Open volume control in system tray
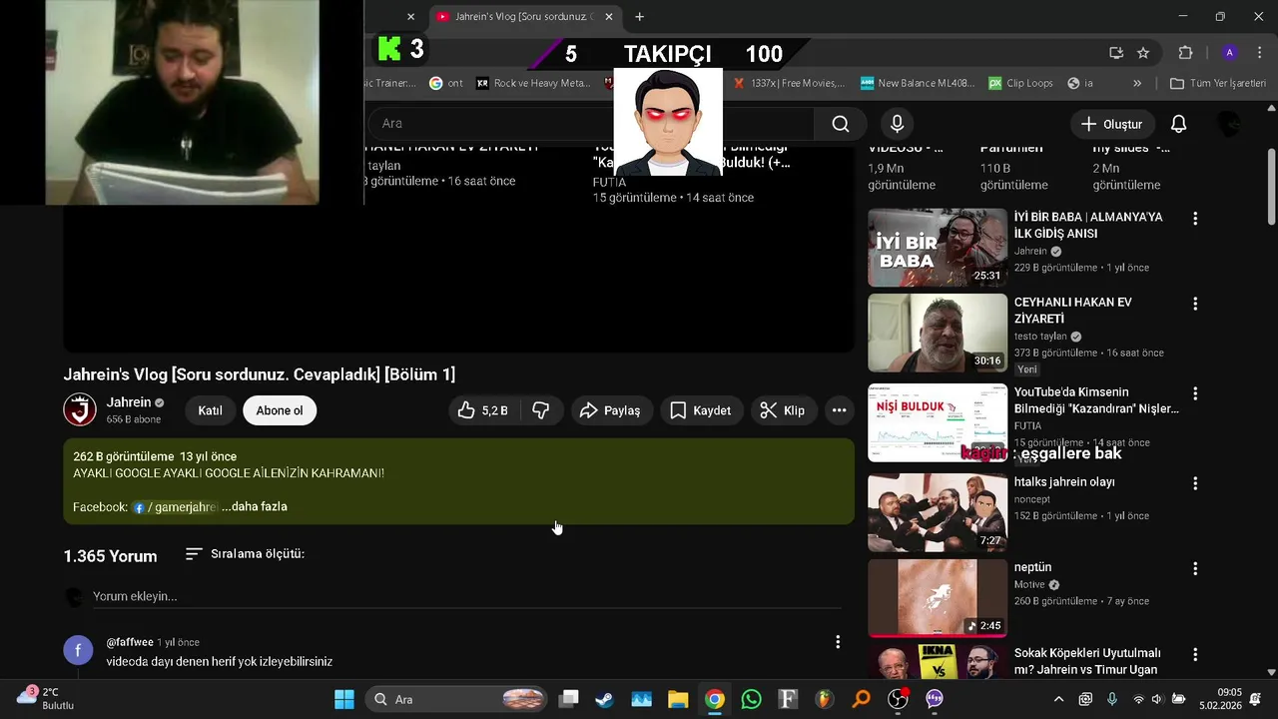 (x=1157, y=699)
